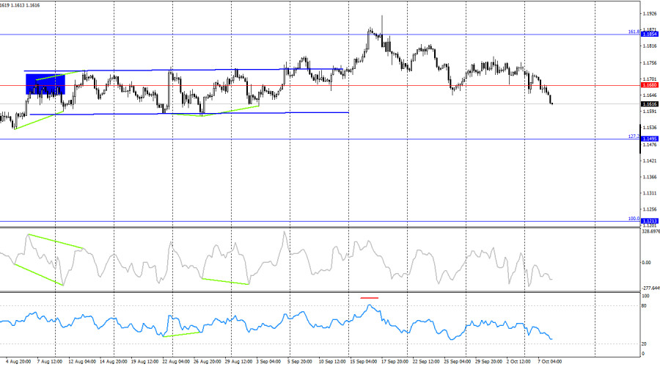Select the black 1.1616 current price tag

[x=648, y=104]
